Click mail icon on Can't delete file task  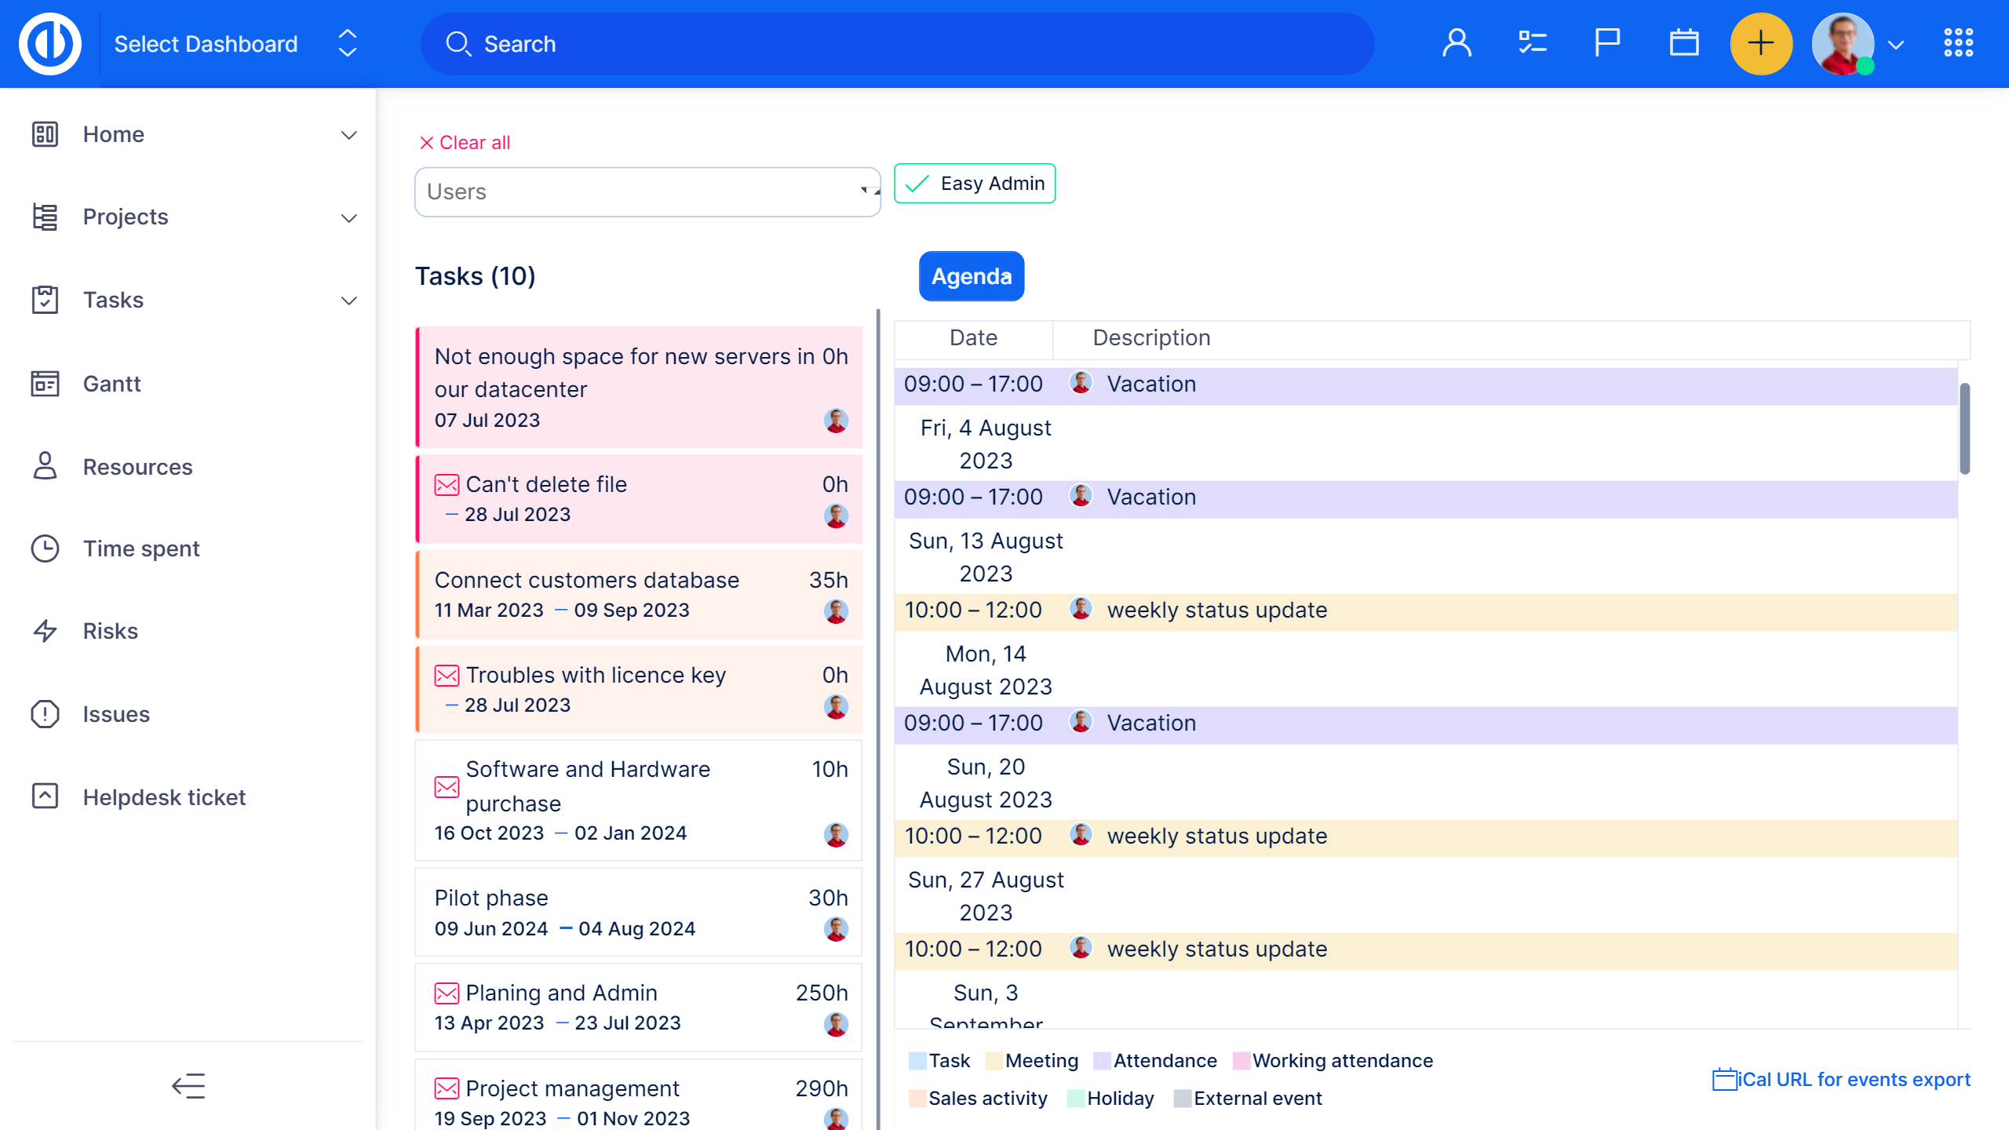coord(447,485)
